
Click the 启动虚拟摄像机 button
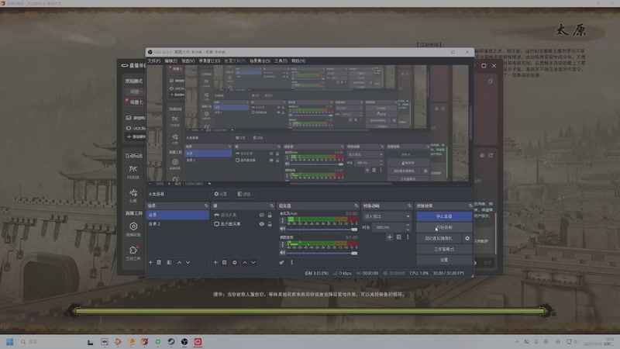coord(439,238)
